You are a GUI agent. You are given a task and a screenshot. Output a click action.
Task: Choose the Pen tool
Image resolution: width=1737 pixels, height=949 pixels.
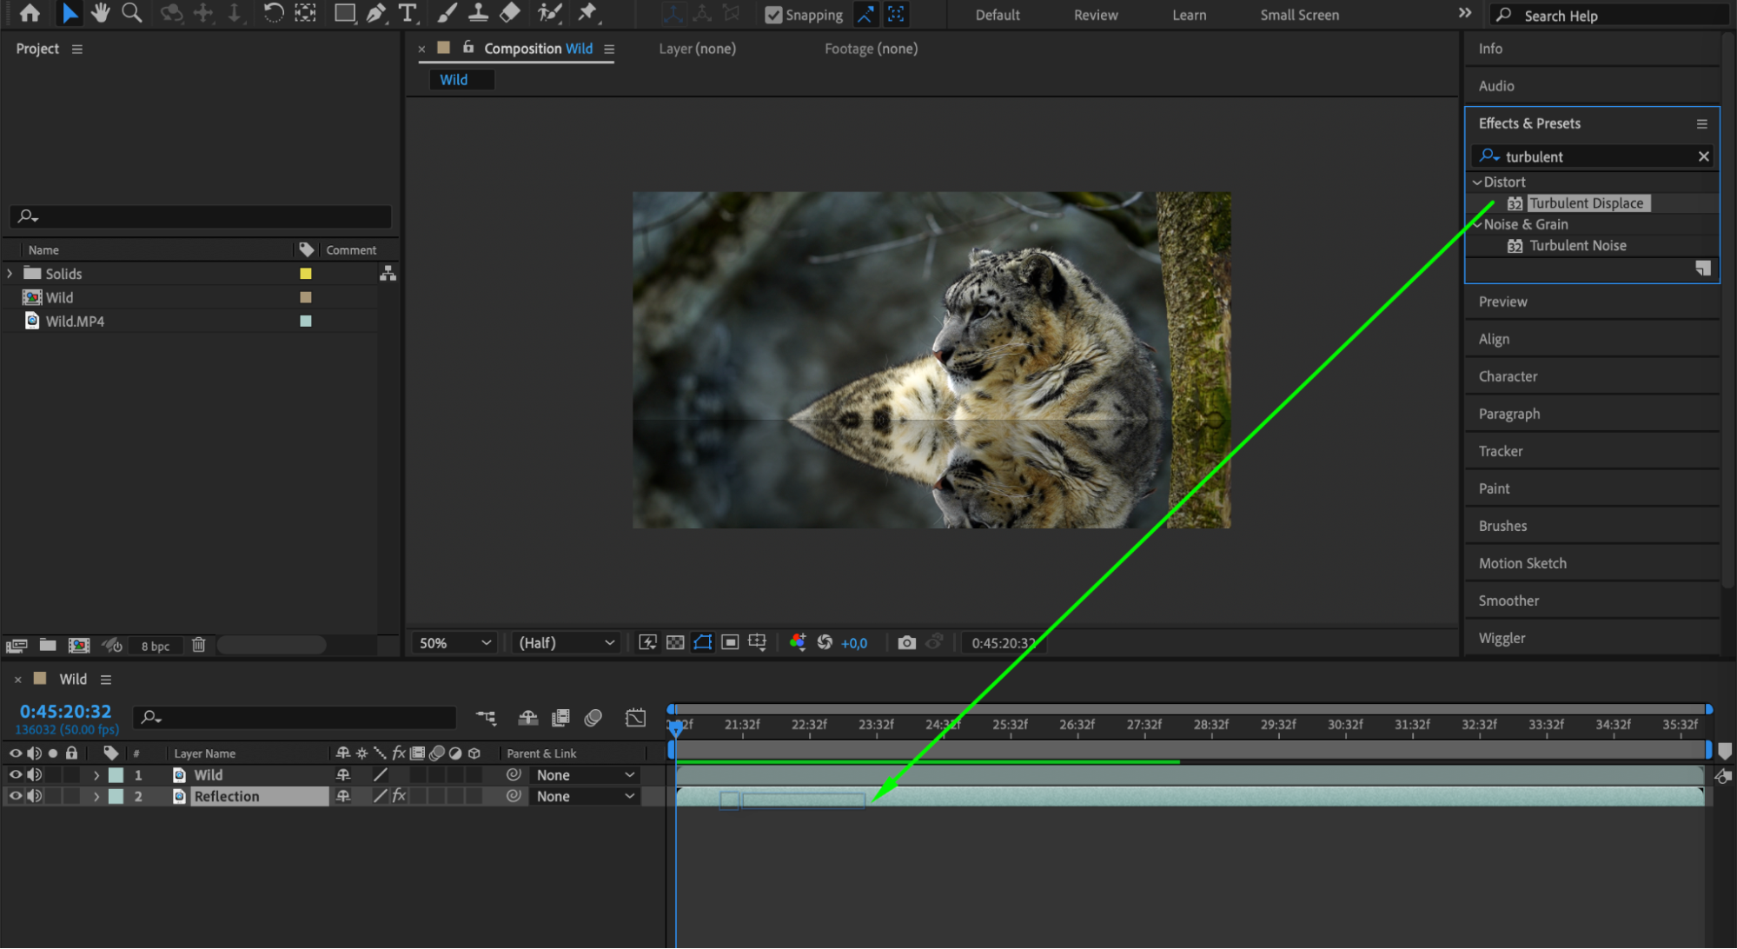(x=375, y=13)
